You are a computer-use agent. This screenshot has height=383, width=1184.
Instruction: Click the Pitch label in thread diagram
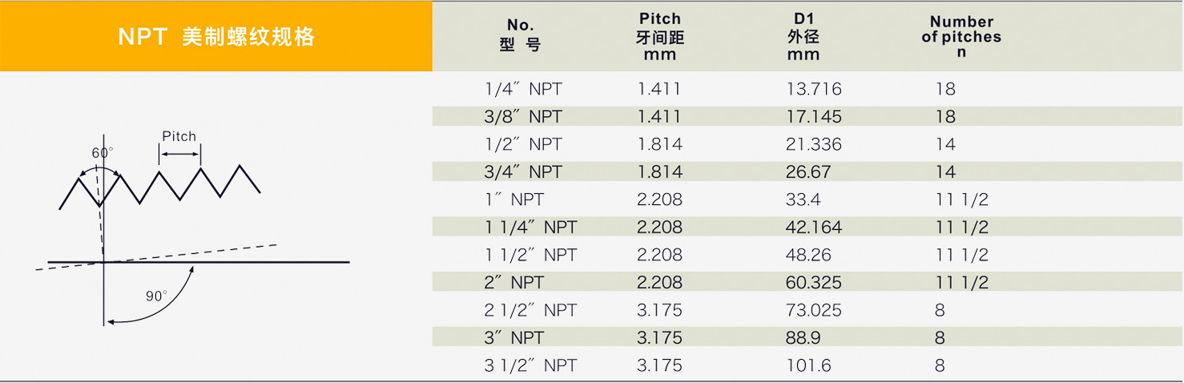[179, 136]
